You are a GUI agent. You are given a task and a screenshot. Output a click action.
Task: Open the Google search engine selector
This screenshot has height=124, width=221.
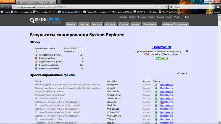(171, 7)
